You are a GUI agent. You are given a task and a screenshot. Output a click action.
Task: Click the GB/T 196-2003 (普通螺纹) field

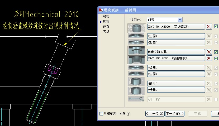click(176, 58)
